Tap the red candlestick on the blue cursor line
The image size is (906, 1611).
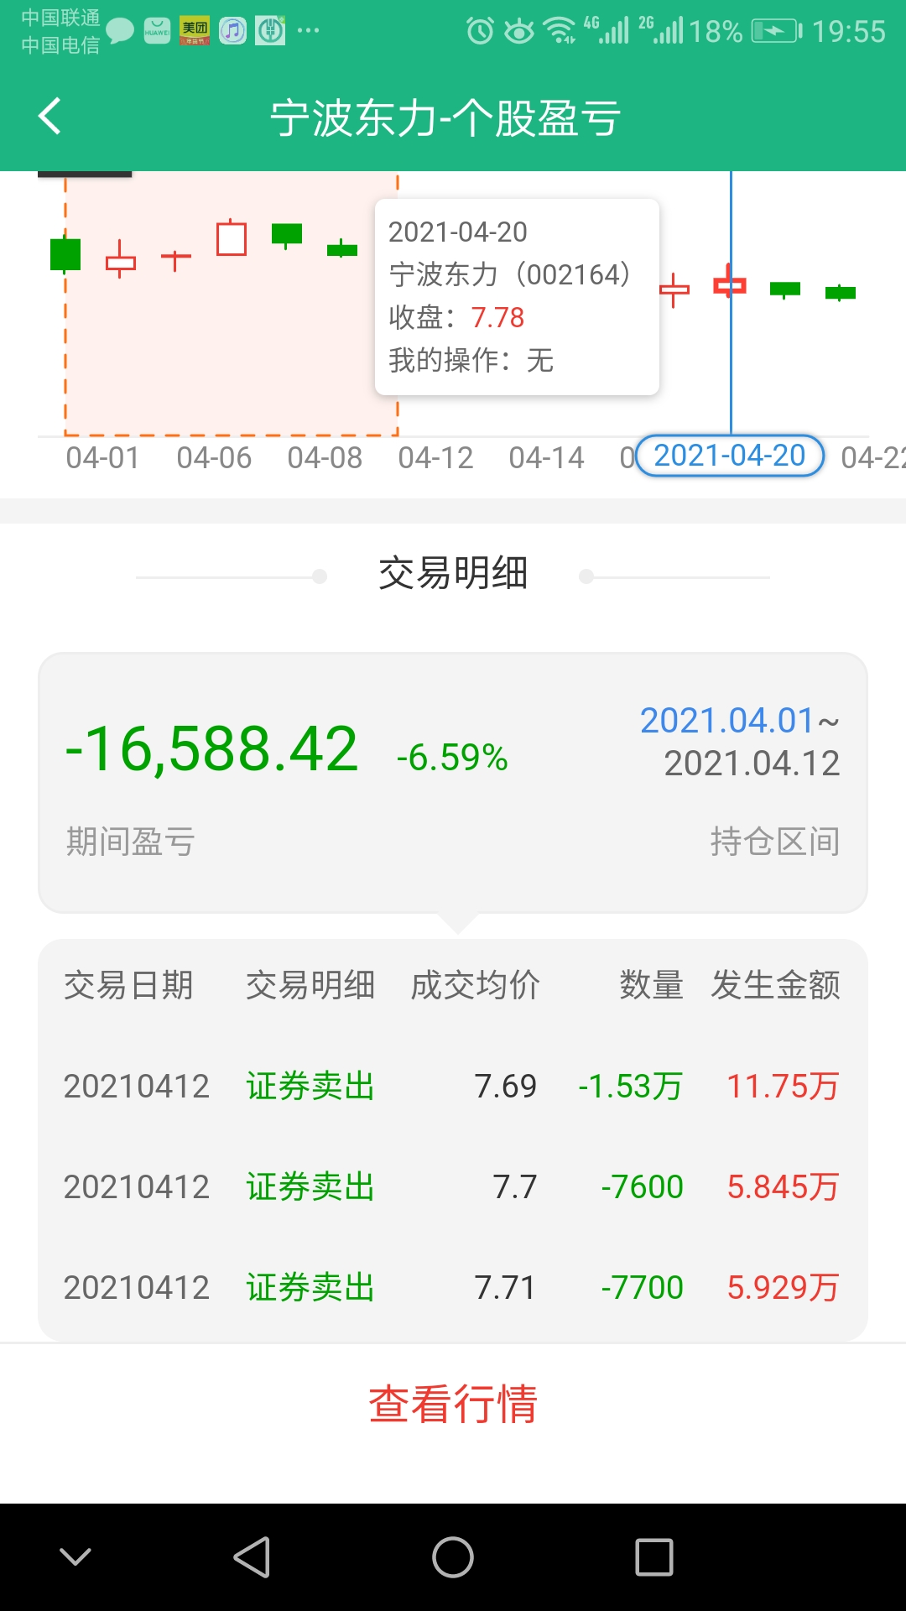tap(730, 284)
